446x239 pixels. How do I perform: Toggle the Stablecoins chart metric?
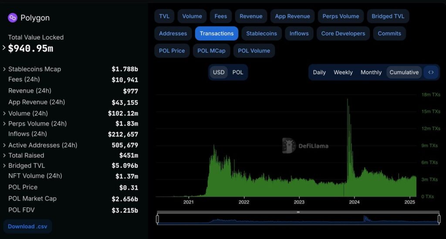point(261,33)
